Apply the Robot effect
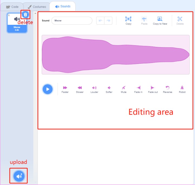Viewport: 195px width, 185px height. pos(182,90)
